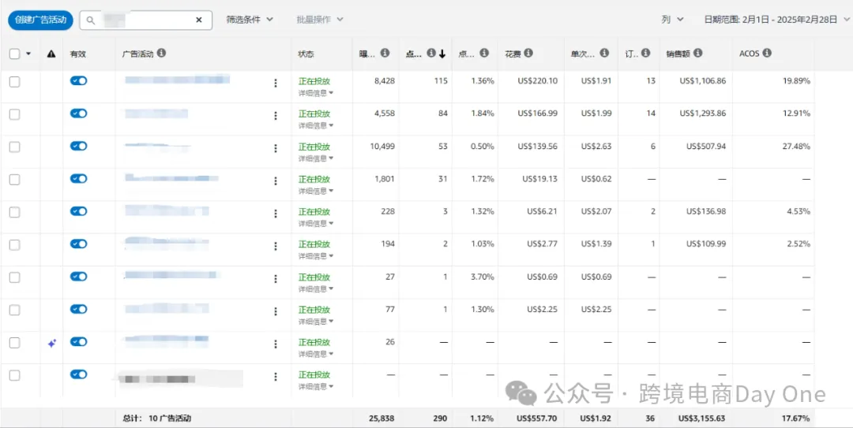This screenshot has height=428, width=853.
Task: Click the info icon beside the 销售额 header
Action: click(x=698, y=54)
